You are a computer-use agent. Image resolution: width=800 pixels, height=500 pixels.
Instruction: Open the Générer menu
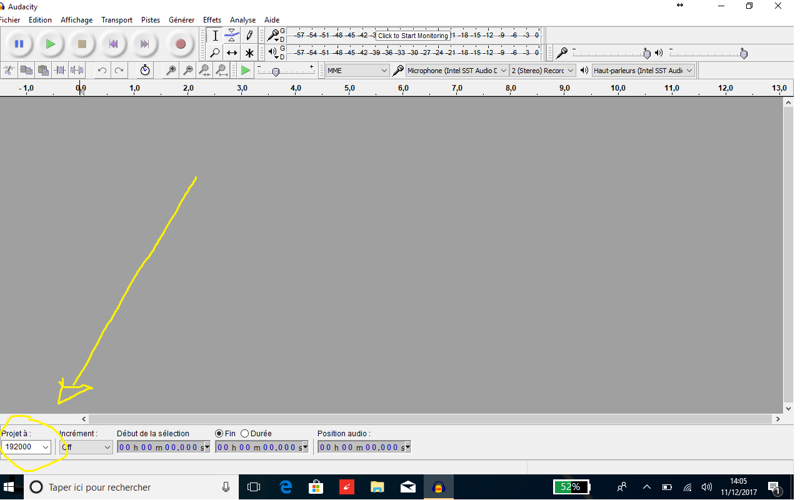click(181, 20)
